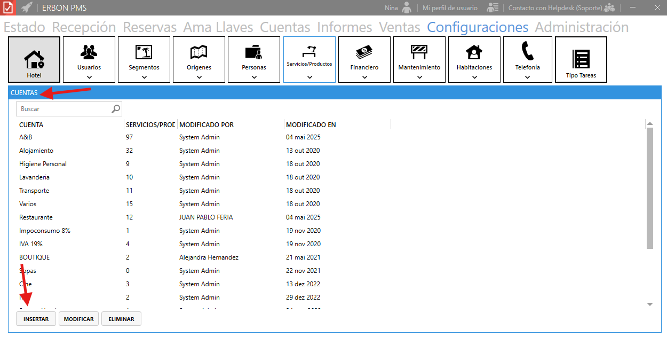Viewport: 667px width, 337px height.
Task: Click the Telefonía phone icon
Action: click(x=527, y=51)
